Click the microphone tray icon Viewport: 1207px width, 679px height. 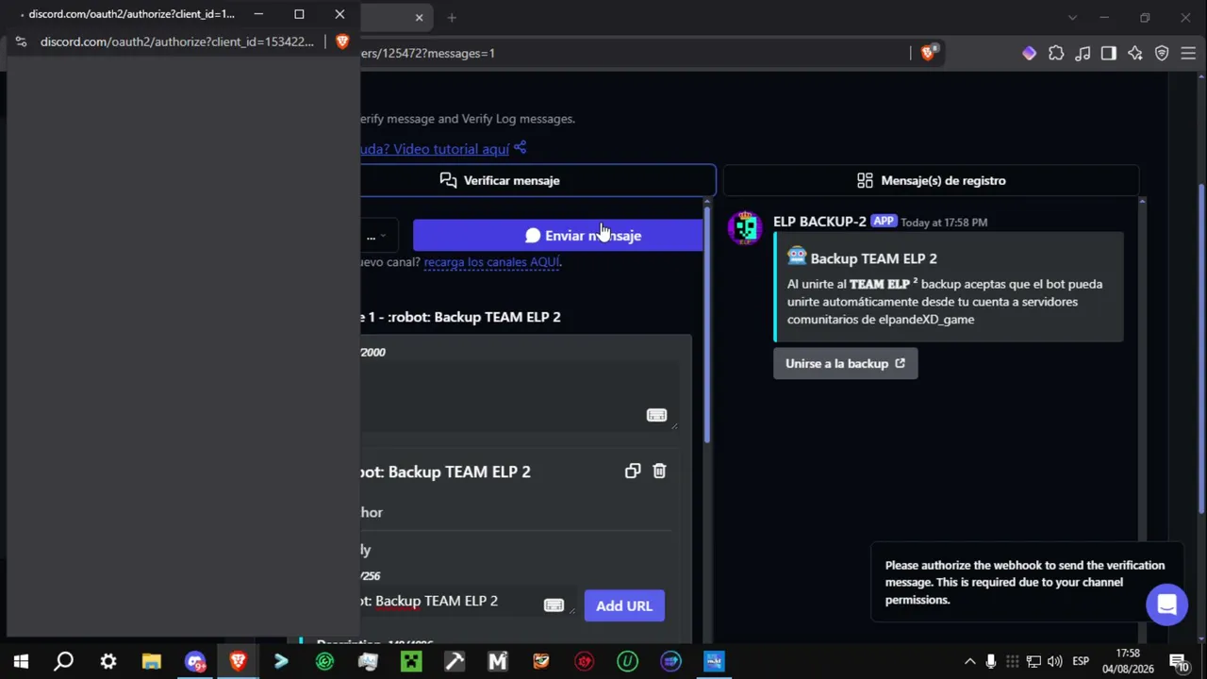(991, 661)
